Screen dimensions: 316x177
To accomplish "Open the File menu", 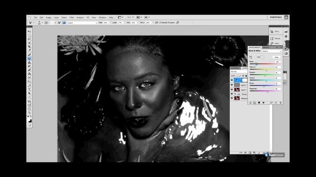I will coord(36,18).
